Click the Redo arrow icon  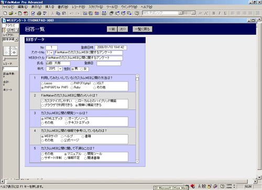pyautogui.click(x=78, y=13)
